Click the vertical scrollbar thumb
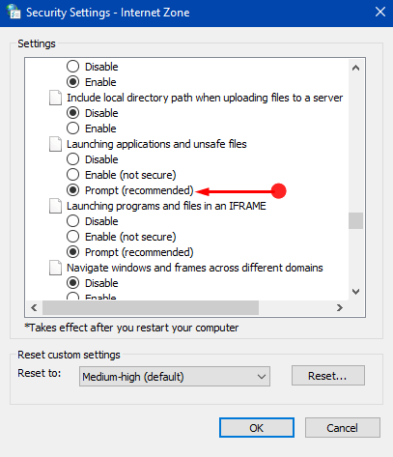Image resolution: width=393 pixels, height=457 pixels. click(x=355, y=220)
